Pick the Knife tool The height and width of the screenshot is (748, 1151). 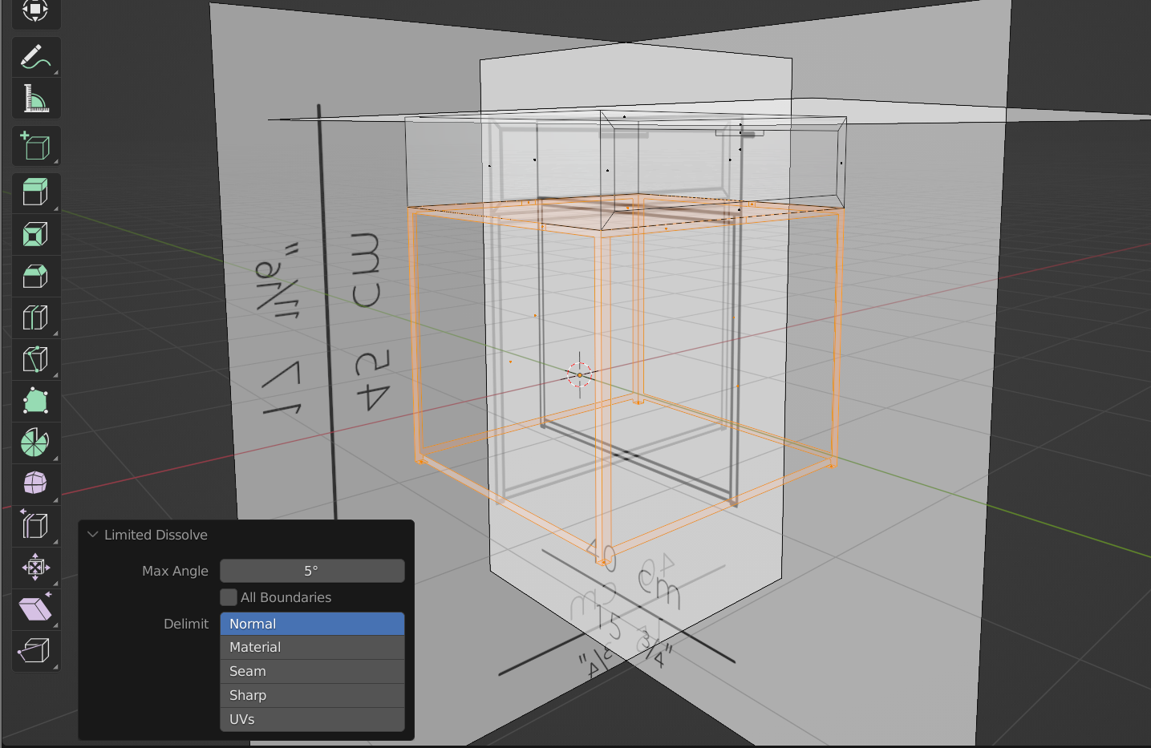click(36, 360)
